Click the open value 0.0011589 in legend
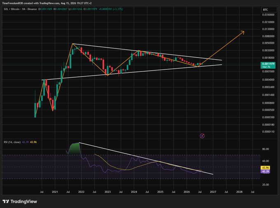This screenshot has height=208, width=280. pos(46,9)
